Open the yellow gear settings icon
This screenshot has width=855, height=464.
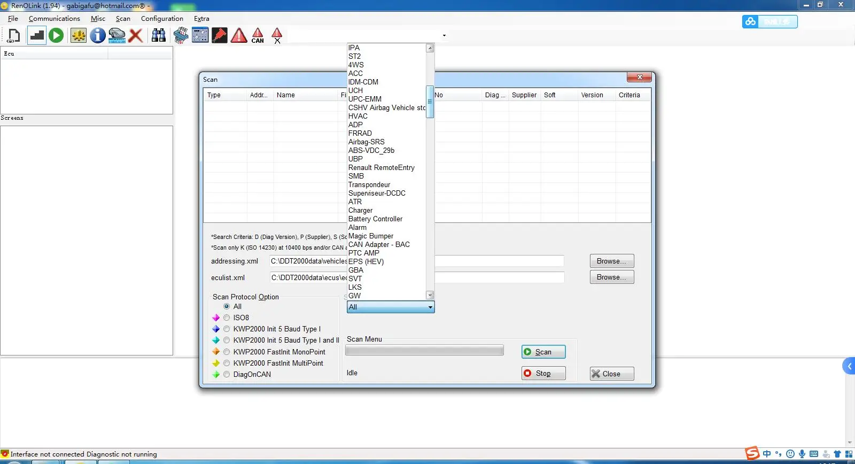(79, 36)
